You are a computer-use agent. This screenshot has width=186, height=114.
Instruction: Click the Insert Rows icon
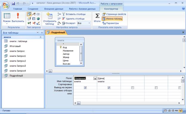point(59,14)
